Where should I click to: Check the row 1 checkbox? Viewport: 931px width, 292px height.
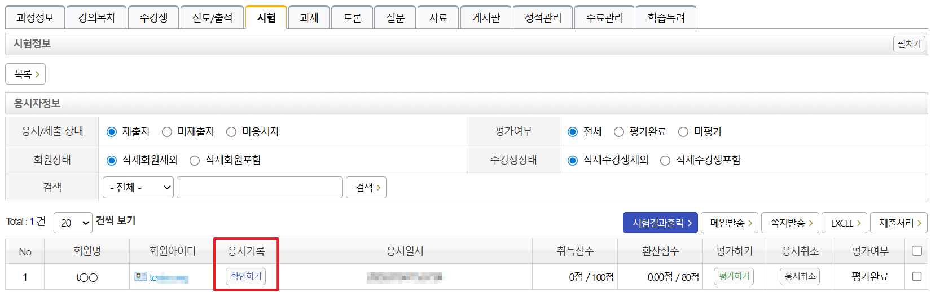tap(917, 276)
